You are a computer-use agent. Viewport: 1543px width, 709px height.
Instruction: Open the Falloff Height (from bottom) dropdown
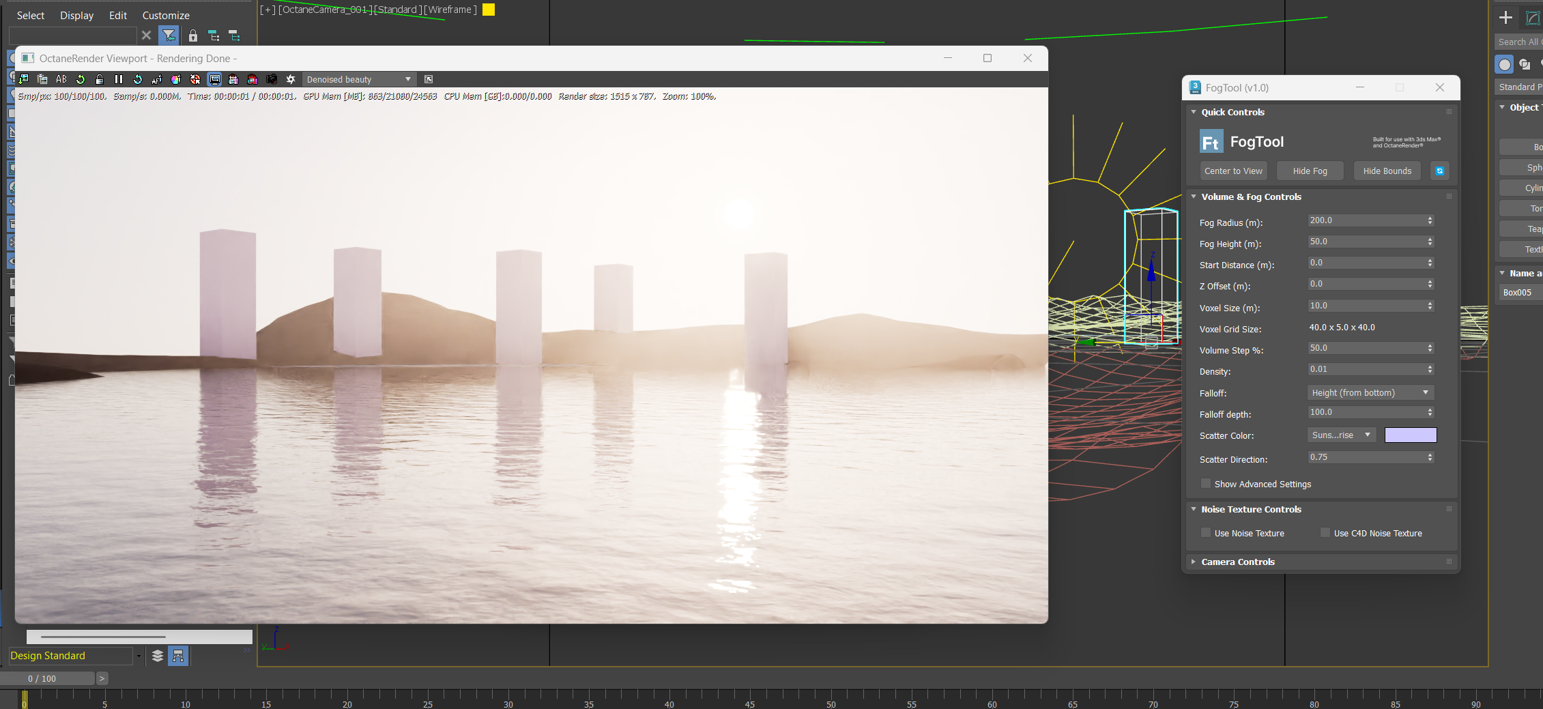click(x=1370, y=392)
